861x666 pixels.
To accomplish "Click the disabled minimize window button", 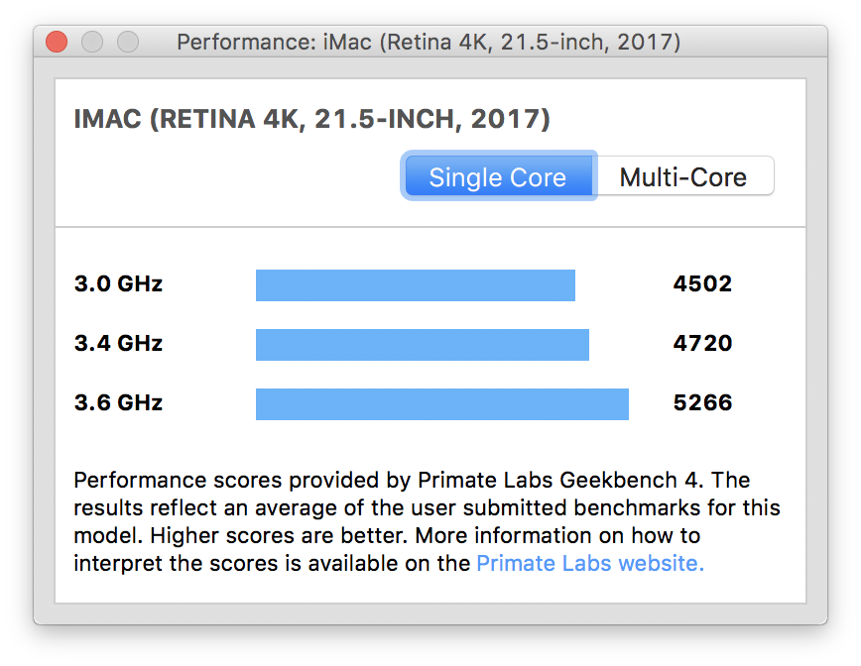I will pos(92,42).
